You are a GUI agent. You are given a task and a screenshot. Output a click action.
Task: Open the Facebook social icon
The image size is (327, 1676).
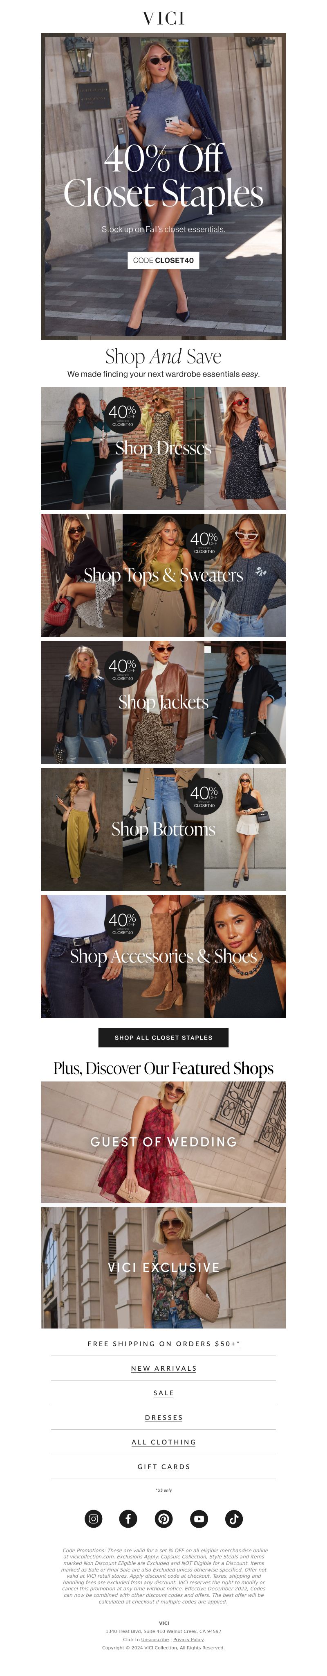(128, 1519)
